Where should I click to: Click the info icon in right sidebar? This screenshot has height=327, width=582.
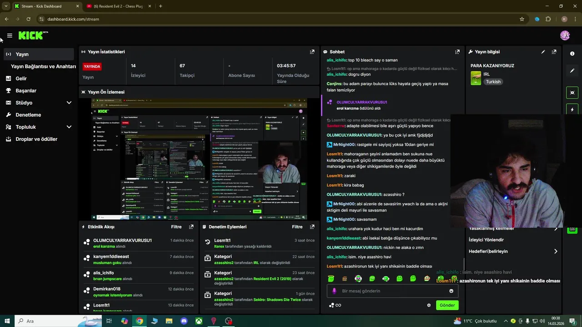[572, 54]
